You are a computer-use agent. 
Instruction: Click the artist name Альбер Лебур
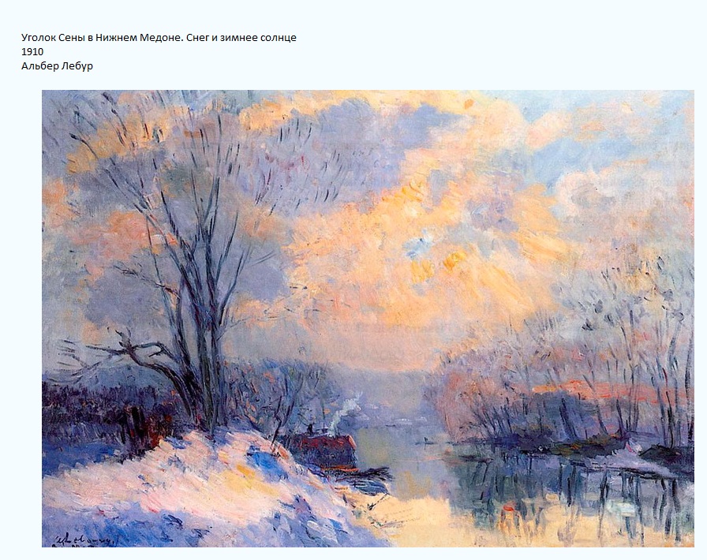pyautogui.click(x=58, y=65)
